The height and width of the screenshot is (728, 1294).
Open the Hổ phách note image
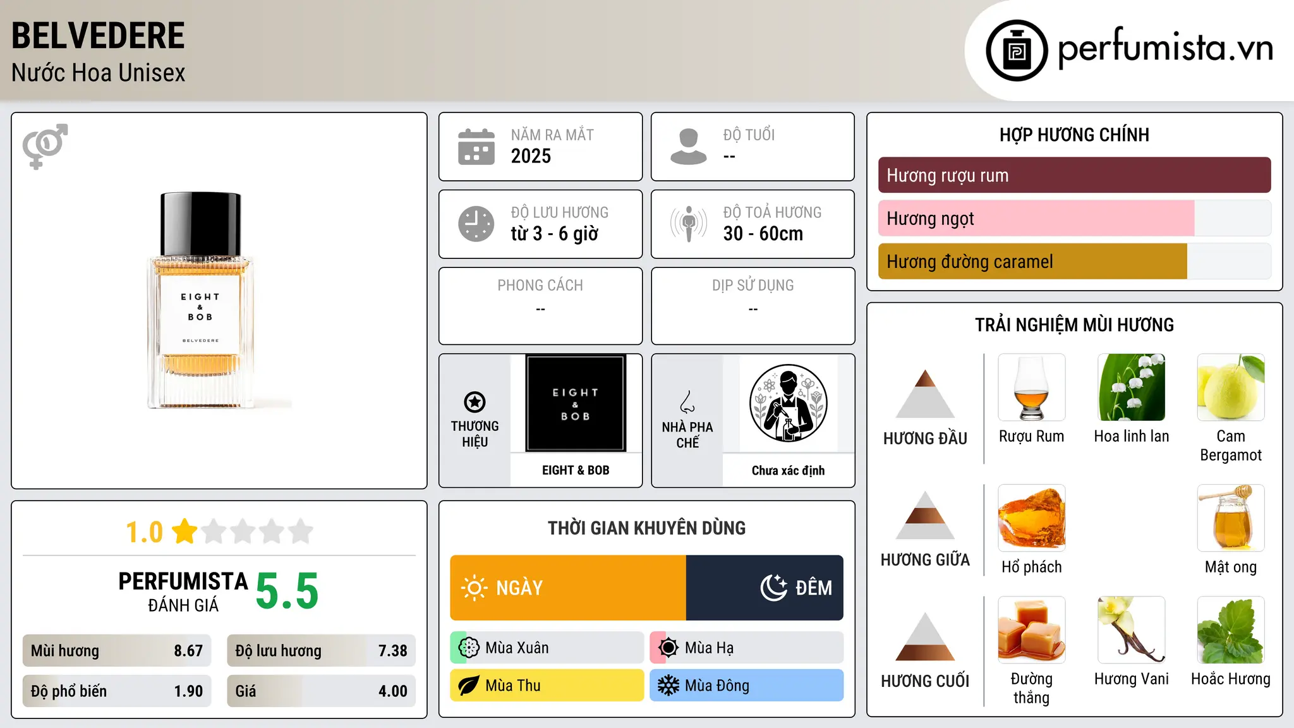(x=1032, y=518)
